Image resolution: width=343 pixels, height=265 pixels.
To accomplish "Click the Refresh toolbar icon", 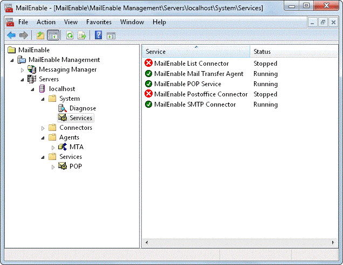I will (x=70, y=36).
